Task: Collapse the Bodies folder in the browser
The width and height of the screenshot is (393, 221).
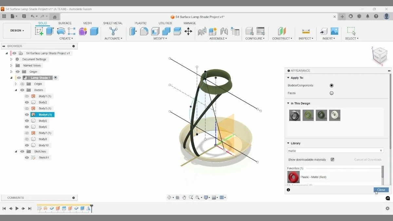Action: 16,90
